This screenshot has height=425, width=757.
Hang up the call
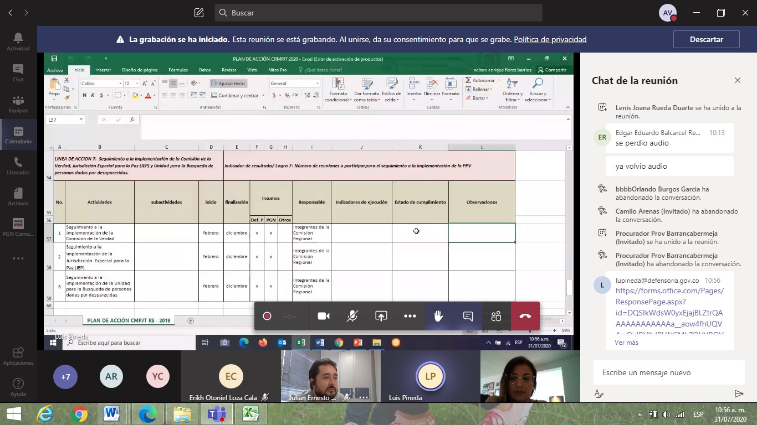(x=525, y=316)
